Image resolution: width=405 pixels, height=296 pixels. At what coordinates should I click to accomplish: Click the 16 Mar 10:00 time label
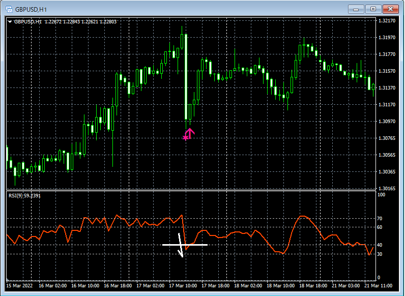(85, 286)
